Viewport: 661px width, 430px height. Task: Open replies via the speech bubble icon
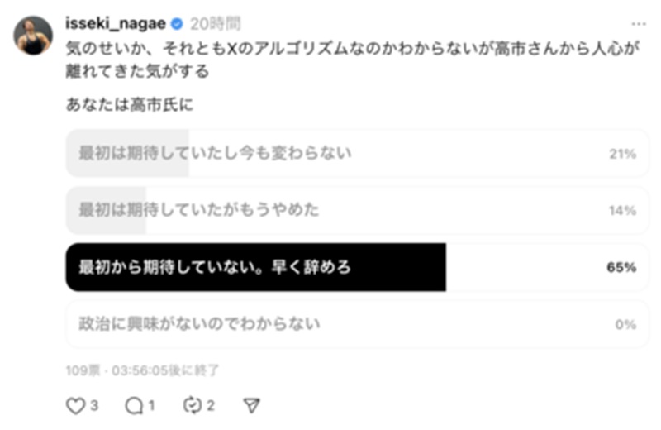click(x=134, y=406)
